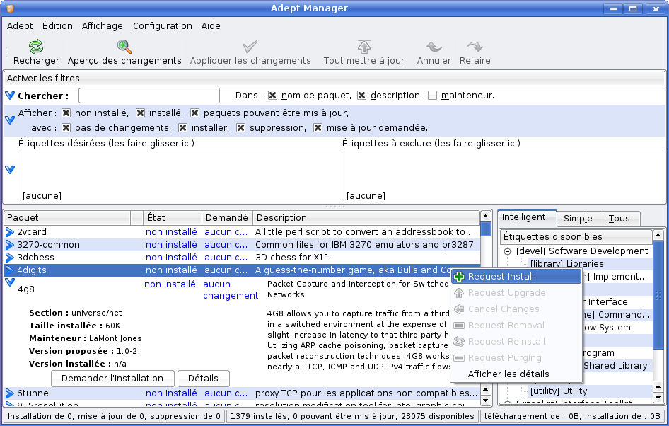Image resolution: width=669 pixels, height=426 pixels.
Task: Choose Request Install from context menu
Action: click(516, 277)
